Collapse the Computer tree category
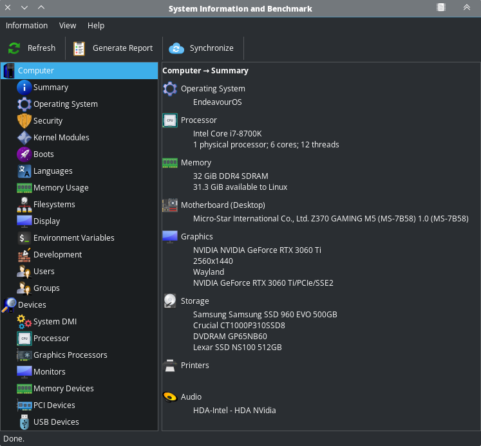The image size is (481, 446). [x=9, y=71]
